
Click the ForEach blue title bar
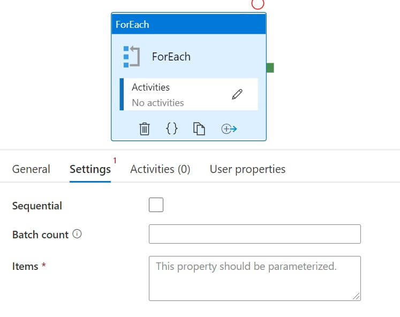[188, 25]
